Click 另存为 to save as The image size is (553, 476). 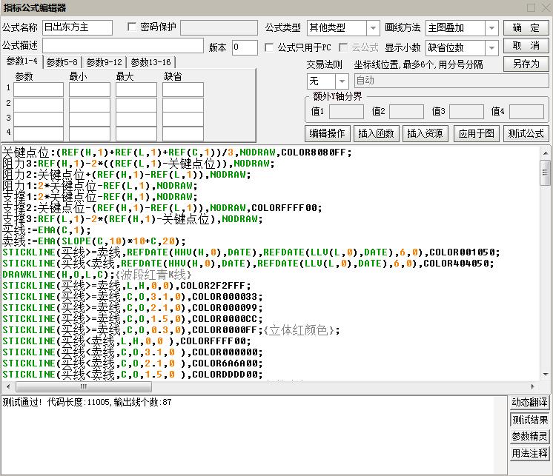(526, 64)
